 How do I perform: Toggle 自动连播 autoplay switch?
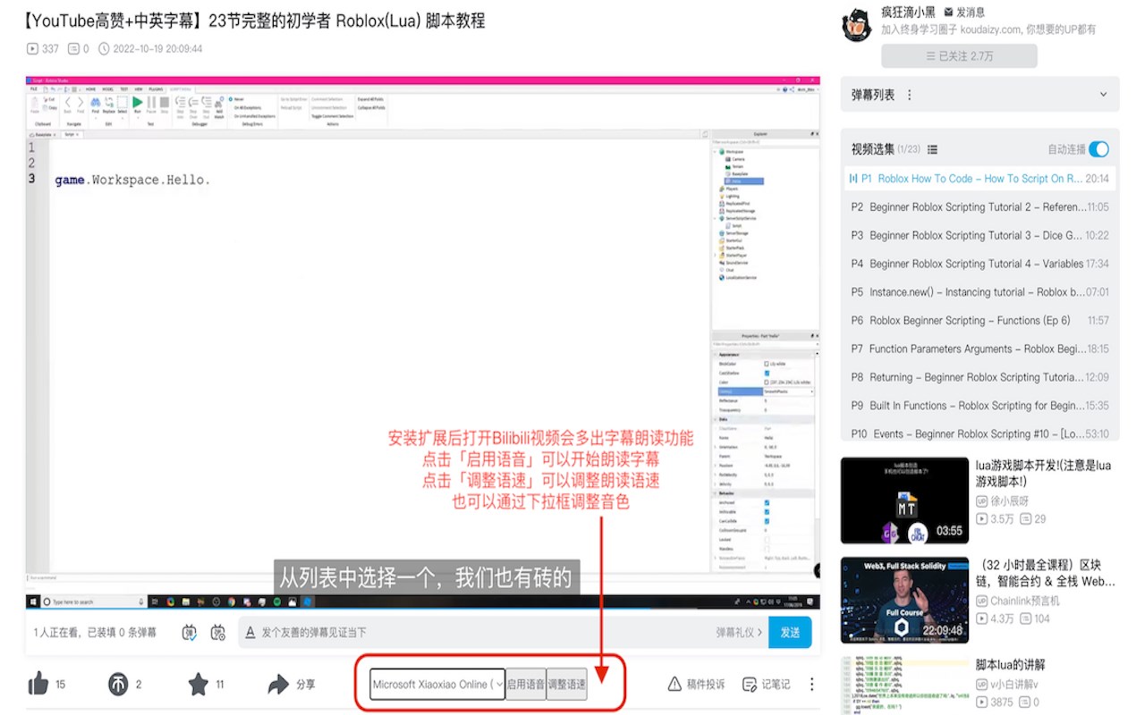pos(1098,149)
